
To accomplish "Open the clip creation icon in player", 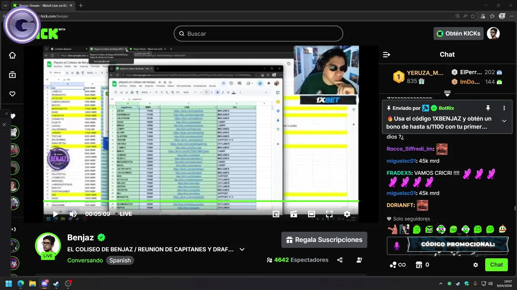I will pyautogui.click(x=294, y=214).
